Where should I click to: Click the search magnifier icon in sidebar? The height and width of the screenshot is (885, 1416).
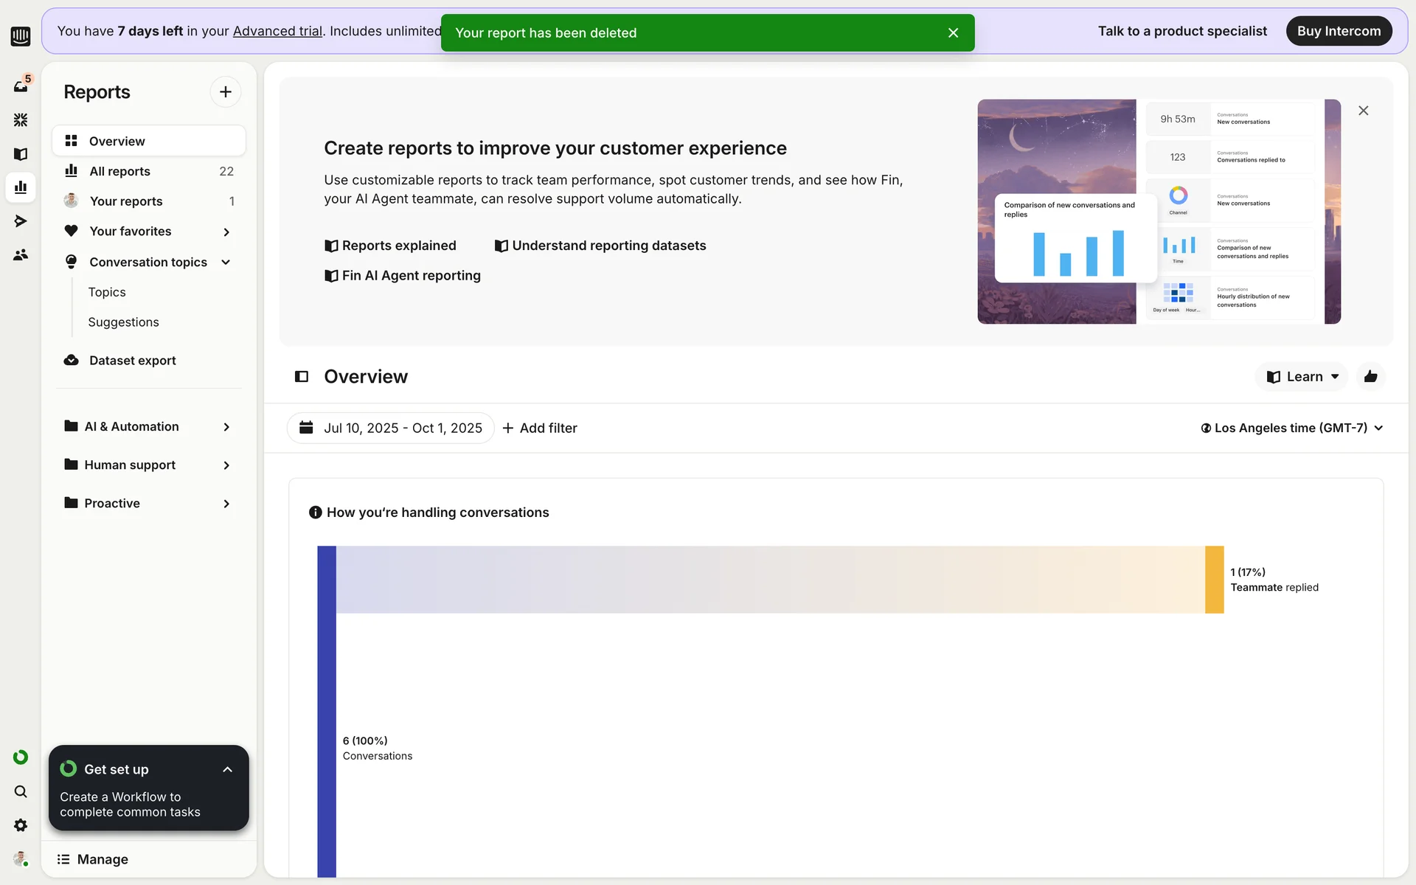click(x=21, y=791)
